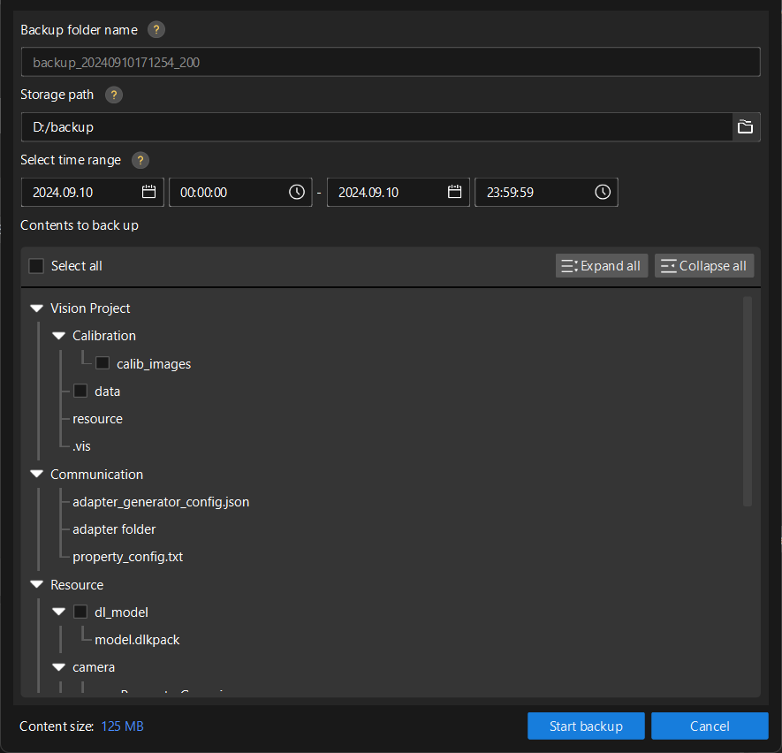The width and height of the screenshot is (782, 753).
Task: Open the Select time range help tooltip
Action: (140, 160)
